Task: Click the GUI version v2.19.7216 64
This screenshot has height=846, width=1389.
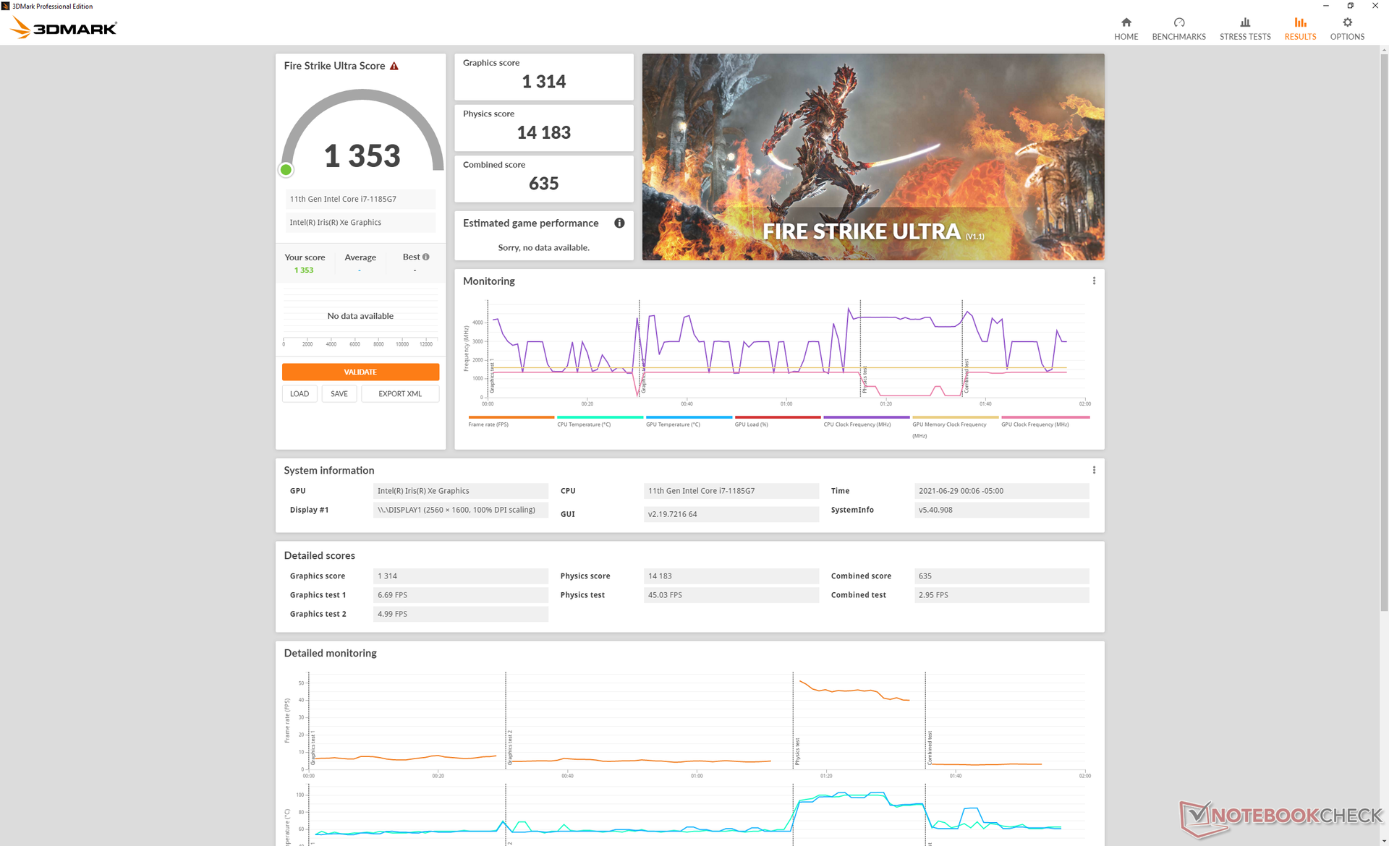Action: (x=731, y=514)
